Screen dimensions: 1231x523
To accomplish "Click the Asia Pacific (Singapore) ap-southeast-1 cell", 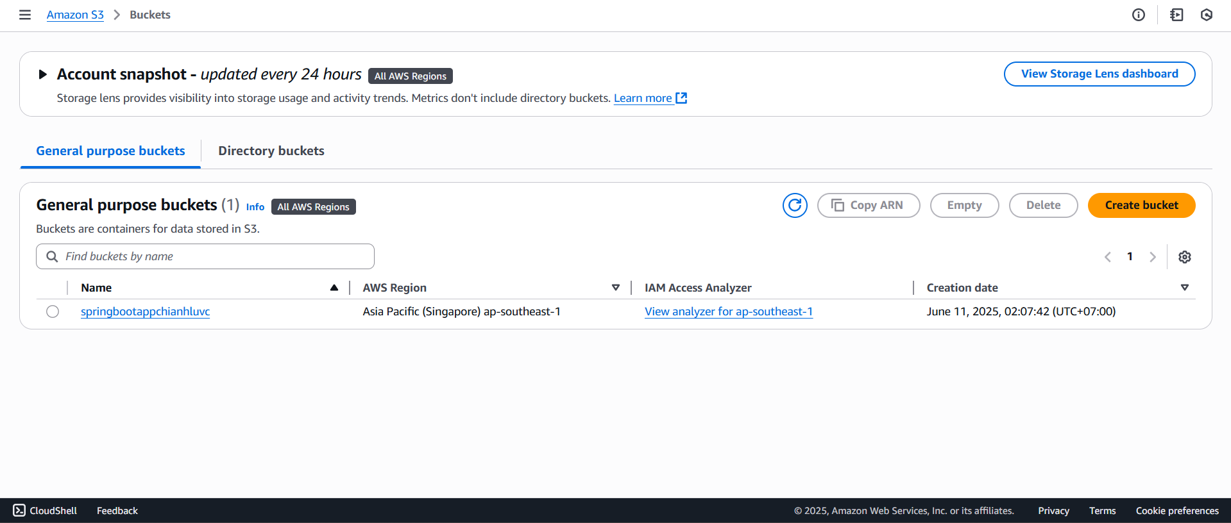I will (461, 311).
